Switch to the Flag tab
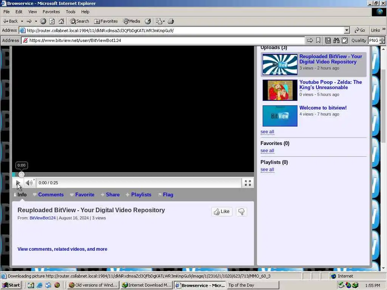This screenshot has height=290, width=387. [x=166, y=194]
